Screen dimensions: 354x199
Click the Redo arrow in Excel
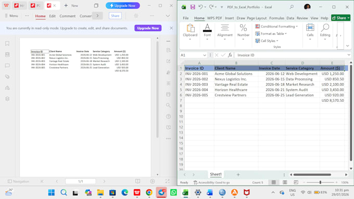pos(211,7)
